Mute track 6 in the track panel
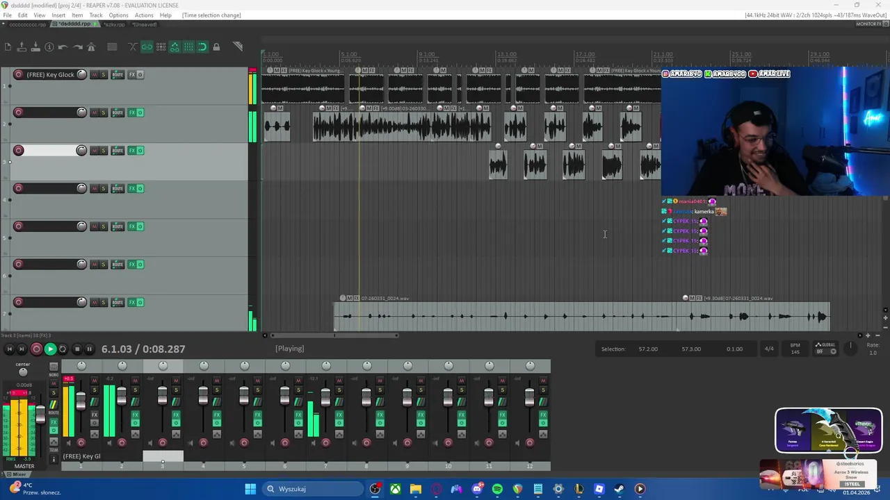The width and height of the screenshot is (890, 500). (x=95, y=264)
